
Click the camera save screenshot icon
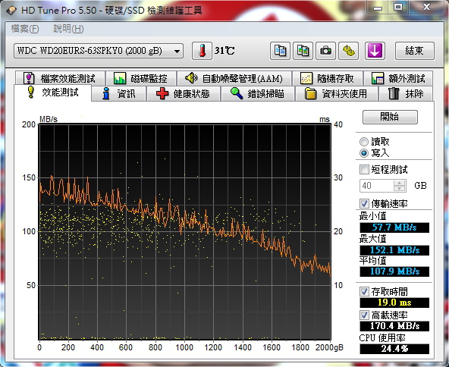pos(325,51)
